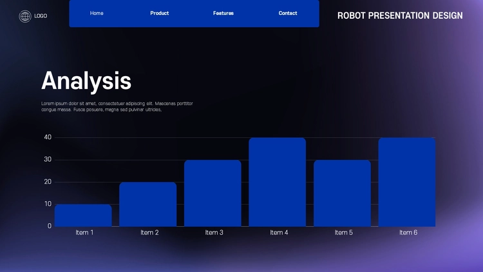Click the Item 1 axis label

click(x=84, y=233)
